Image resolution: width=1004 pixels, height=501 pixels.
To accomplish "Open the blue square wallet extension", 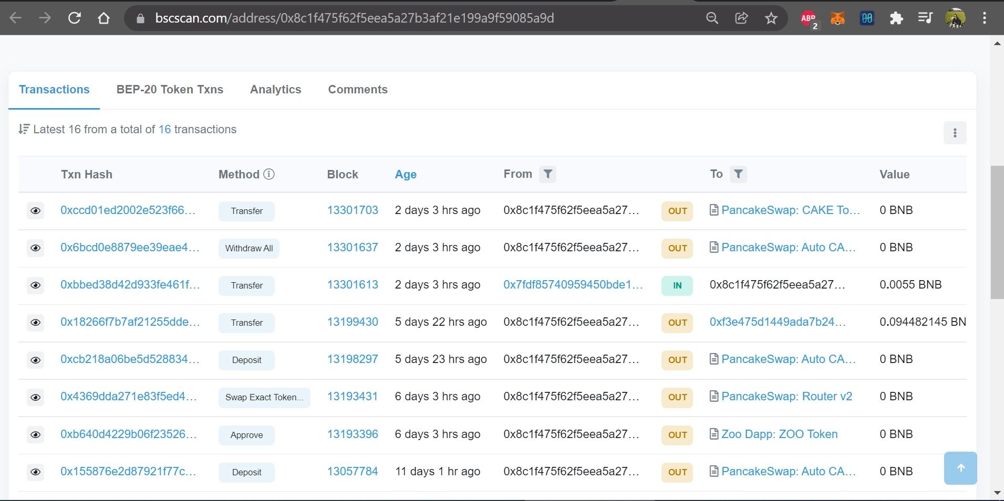I will coord(867,18).
